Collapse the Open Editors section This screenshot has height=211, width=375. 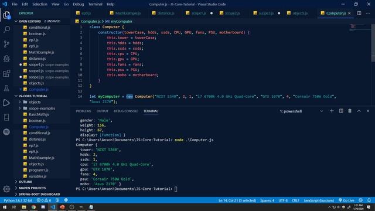16,21
